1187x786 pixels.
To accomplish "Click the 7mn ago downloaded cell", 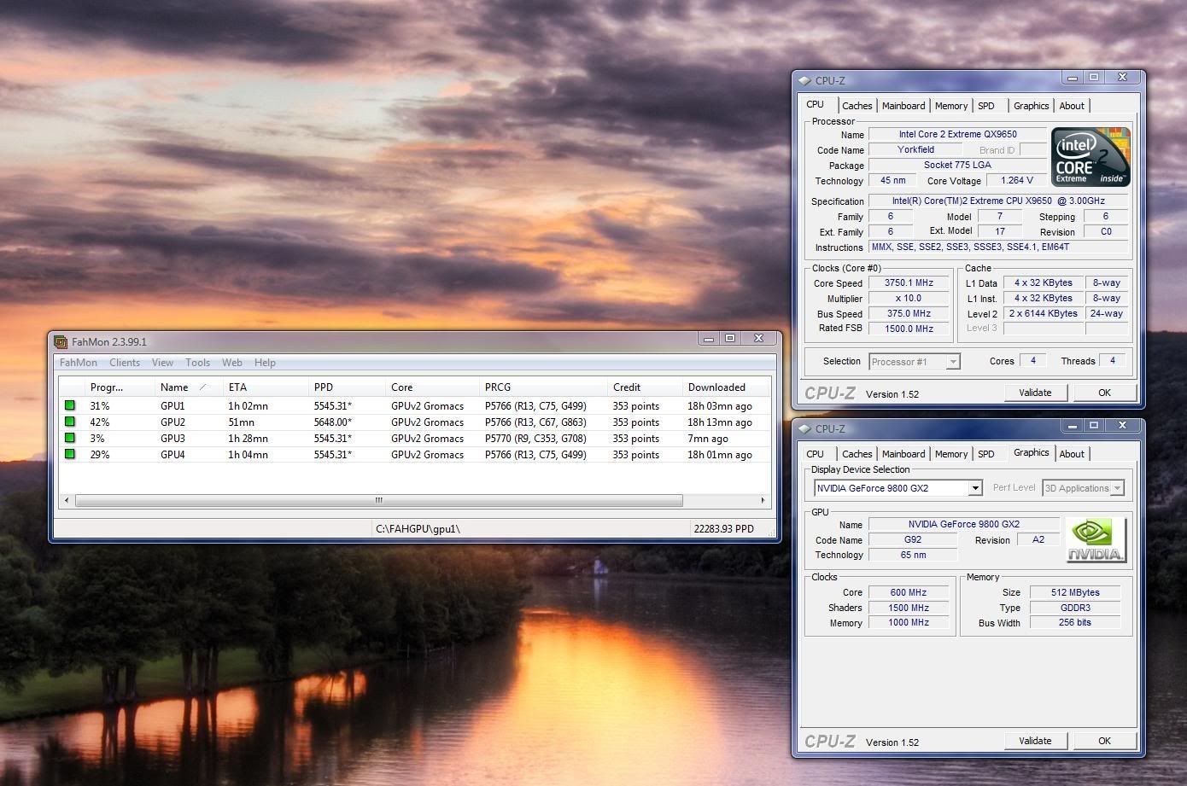I will [708, 439].
